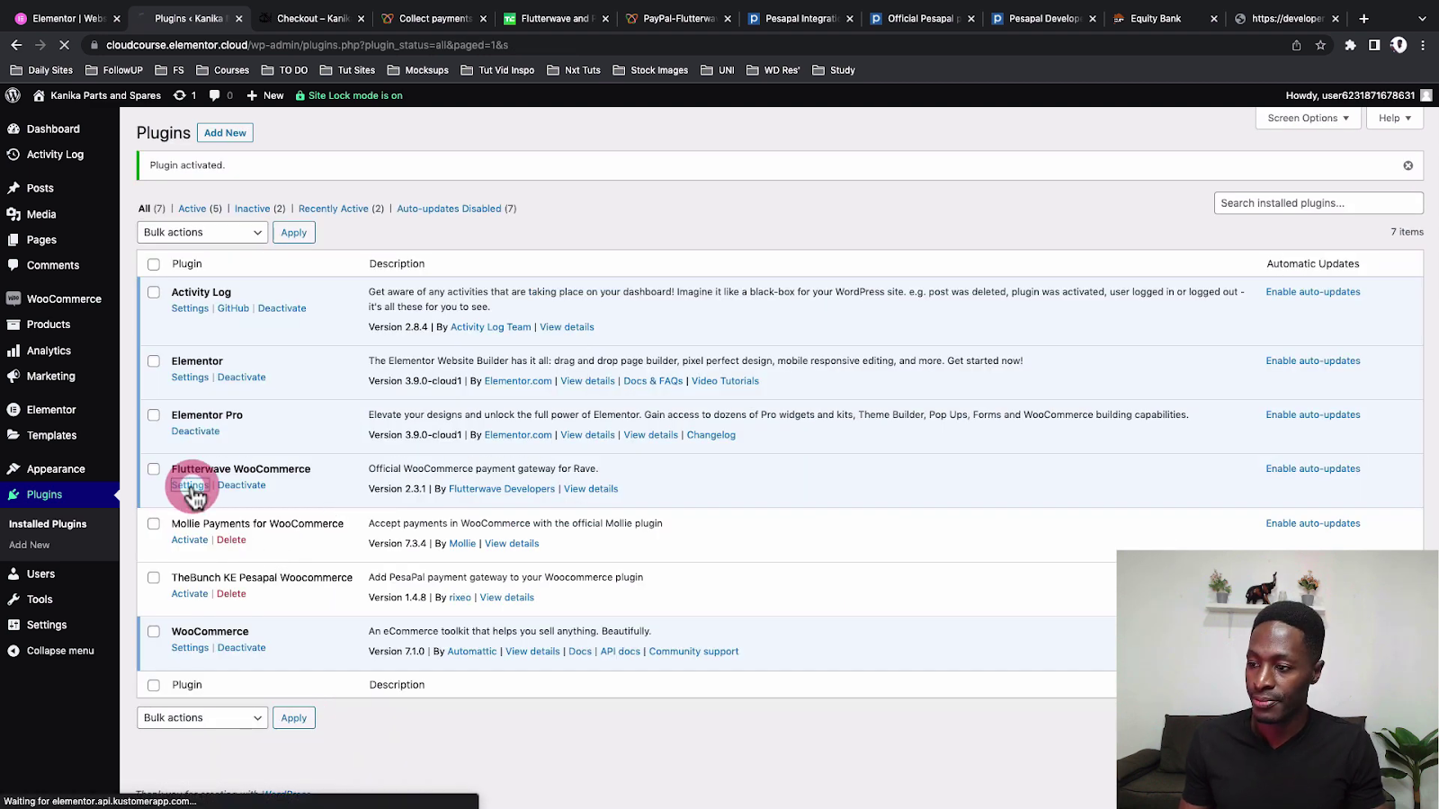Click the Add New plugin button
This screenshot has width=1439, height=809.
(225, 133)
